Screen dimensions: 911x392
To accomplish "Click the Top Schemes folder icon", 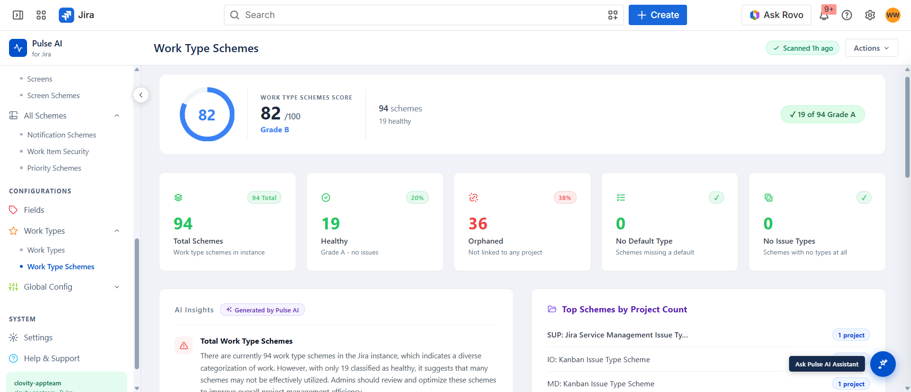I will pos(552,309).
